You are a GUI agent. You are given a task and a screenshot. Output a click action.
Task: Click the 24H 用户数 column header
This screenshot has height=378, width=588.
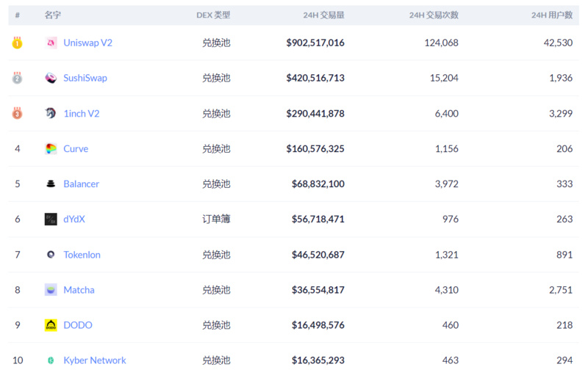point(552,15)
